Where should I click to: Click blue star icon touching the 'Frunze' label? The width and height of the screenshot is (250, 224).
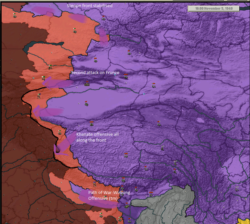(115, 74)
